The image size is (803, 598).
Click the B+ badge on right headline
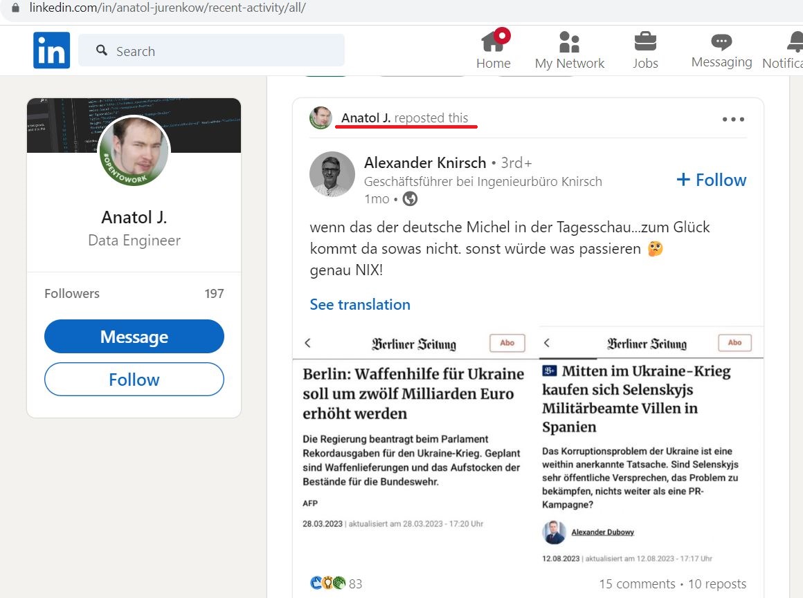pyautogui.click(x=550, y=371)
